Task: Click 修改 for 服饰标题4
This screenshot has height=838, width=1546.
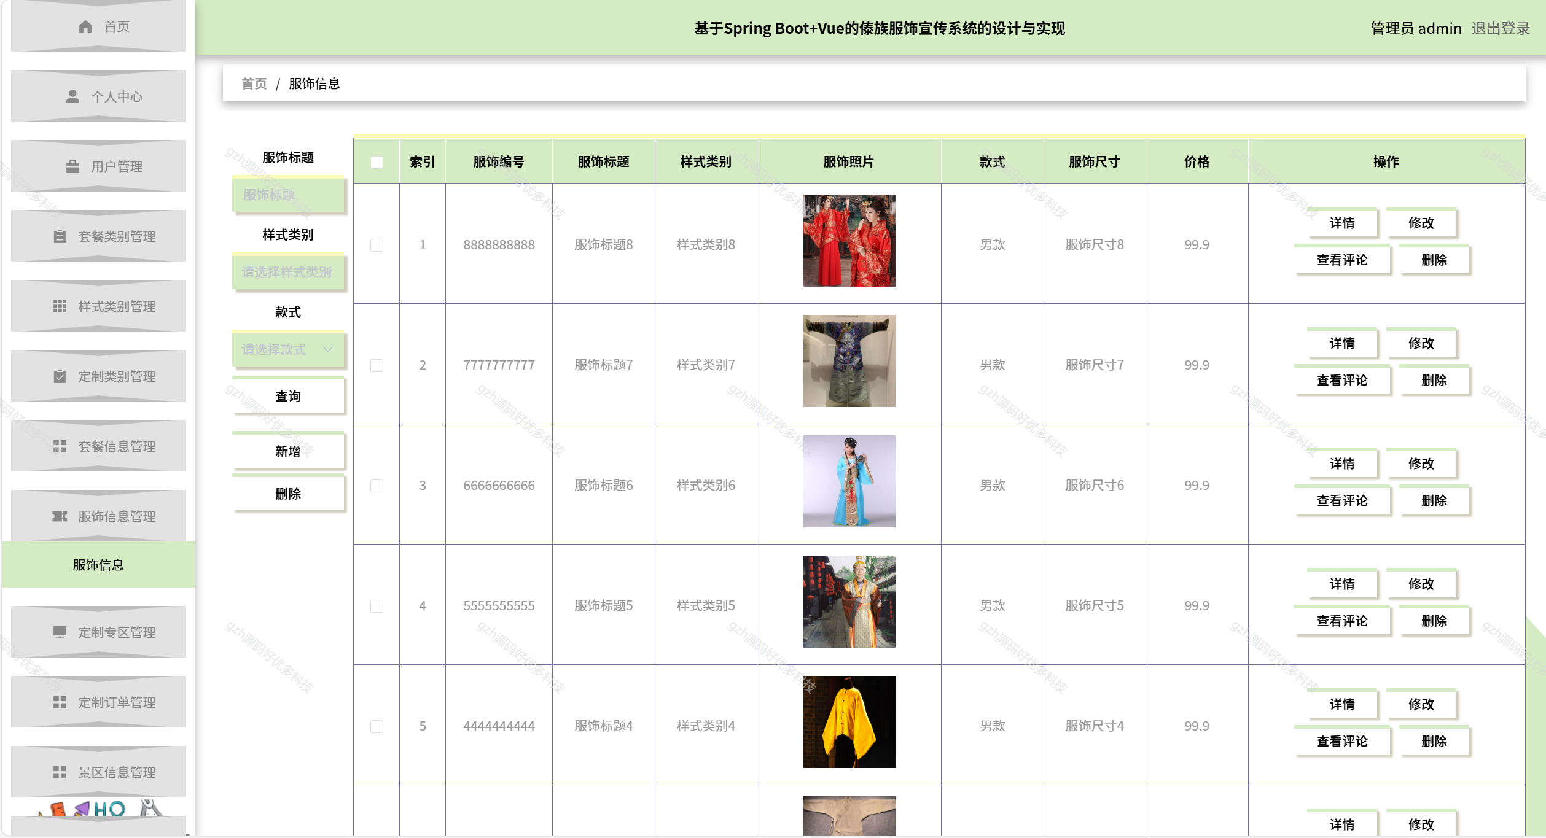Action: [1421, 704]
